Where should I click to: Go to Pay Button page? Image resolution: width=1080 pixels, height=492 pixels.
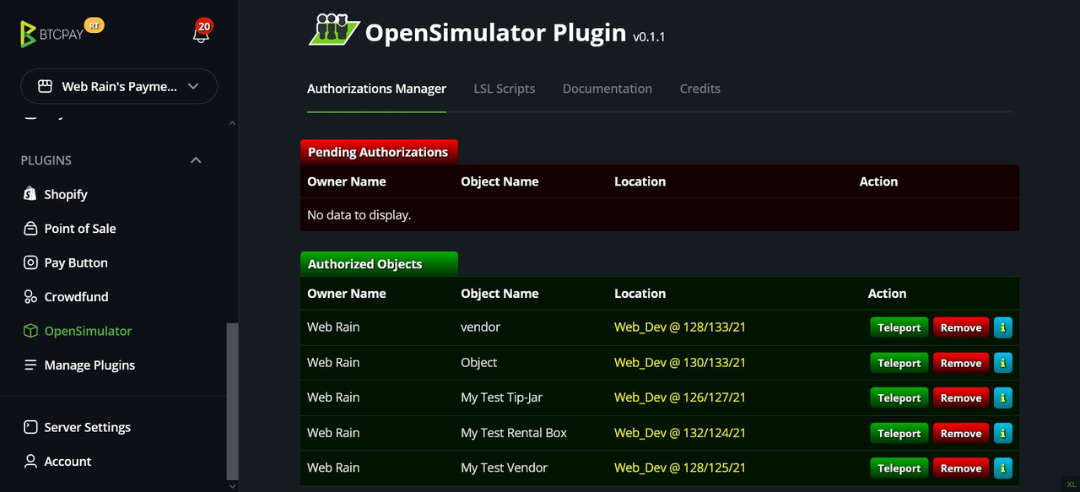[x=76, y=262]
